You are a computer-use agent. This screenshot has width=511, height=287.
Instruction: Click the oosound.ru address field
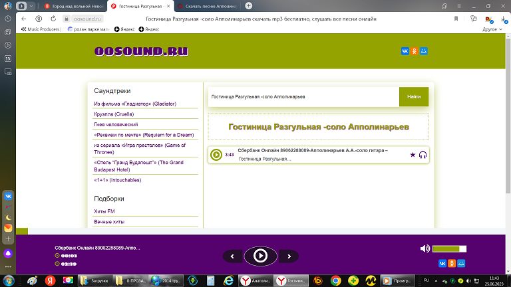[87, 19]
